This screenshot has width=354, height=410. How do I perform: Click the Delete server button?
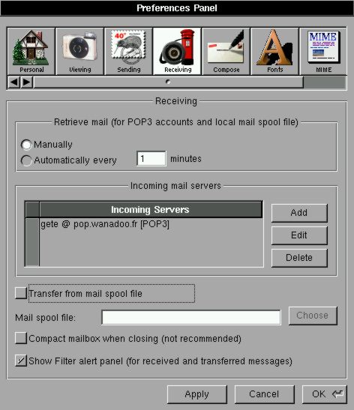click(299, 258)
